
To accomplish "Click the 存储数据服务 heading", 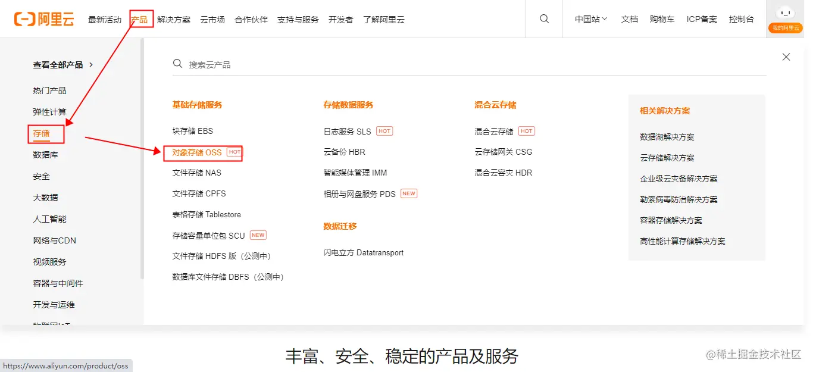I will (x=349, y=105).
